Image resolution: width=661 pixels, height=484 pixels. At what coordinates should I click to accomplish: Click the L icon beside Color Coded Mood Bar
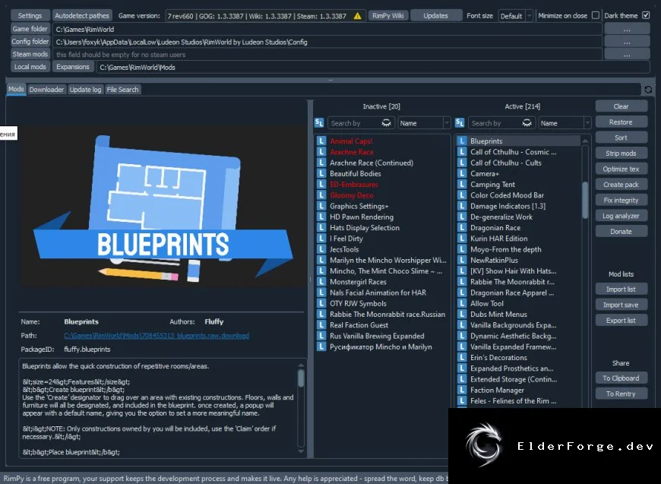462,195
